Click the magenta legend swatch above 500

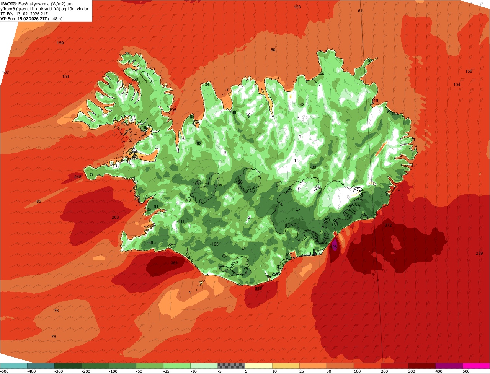[476, 366]
